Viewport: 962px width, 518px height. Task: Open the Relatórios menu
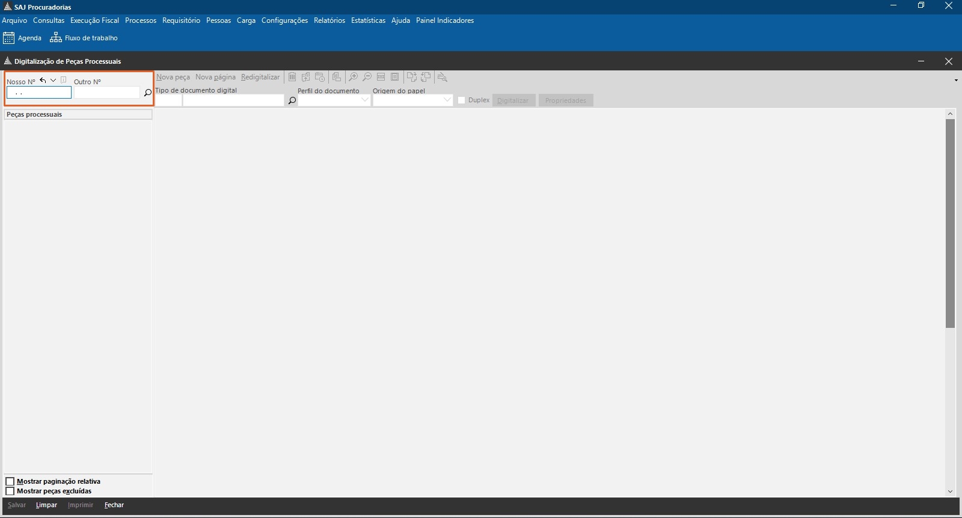(329, 20)
